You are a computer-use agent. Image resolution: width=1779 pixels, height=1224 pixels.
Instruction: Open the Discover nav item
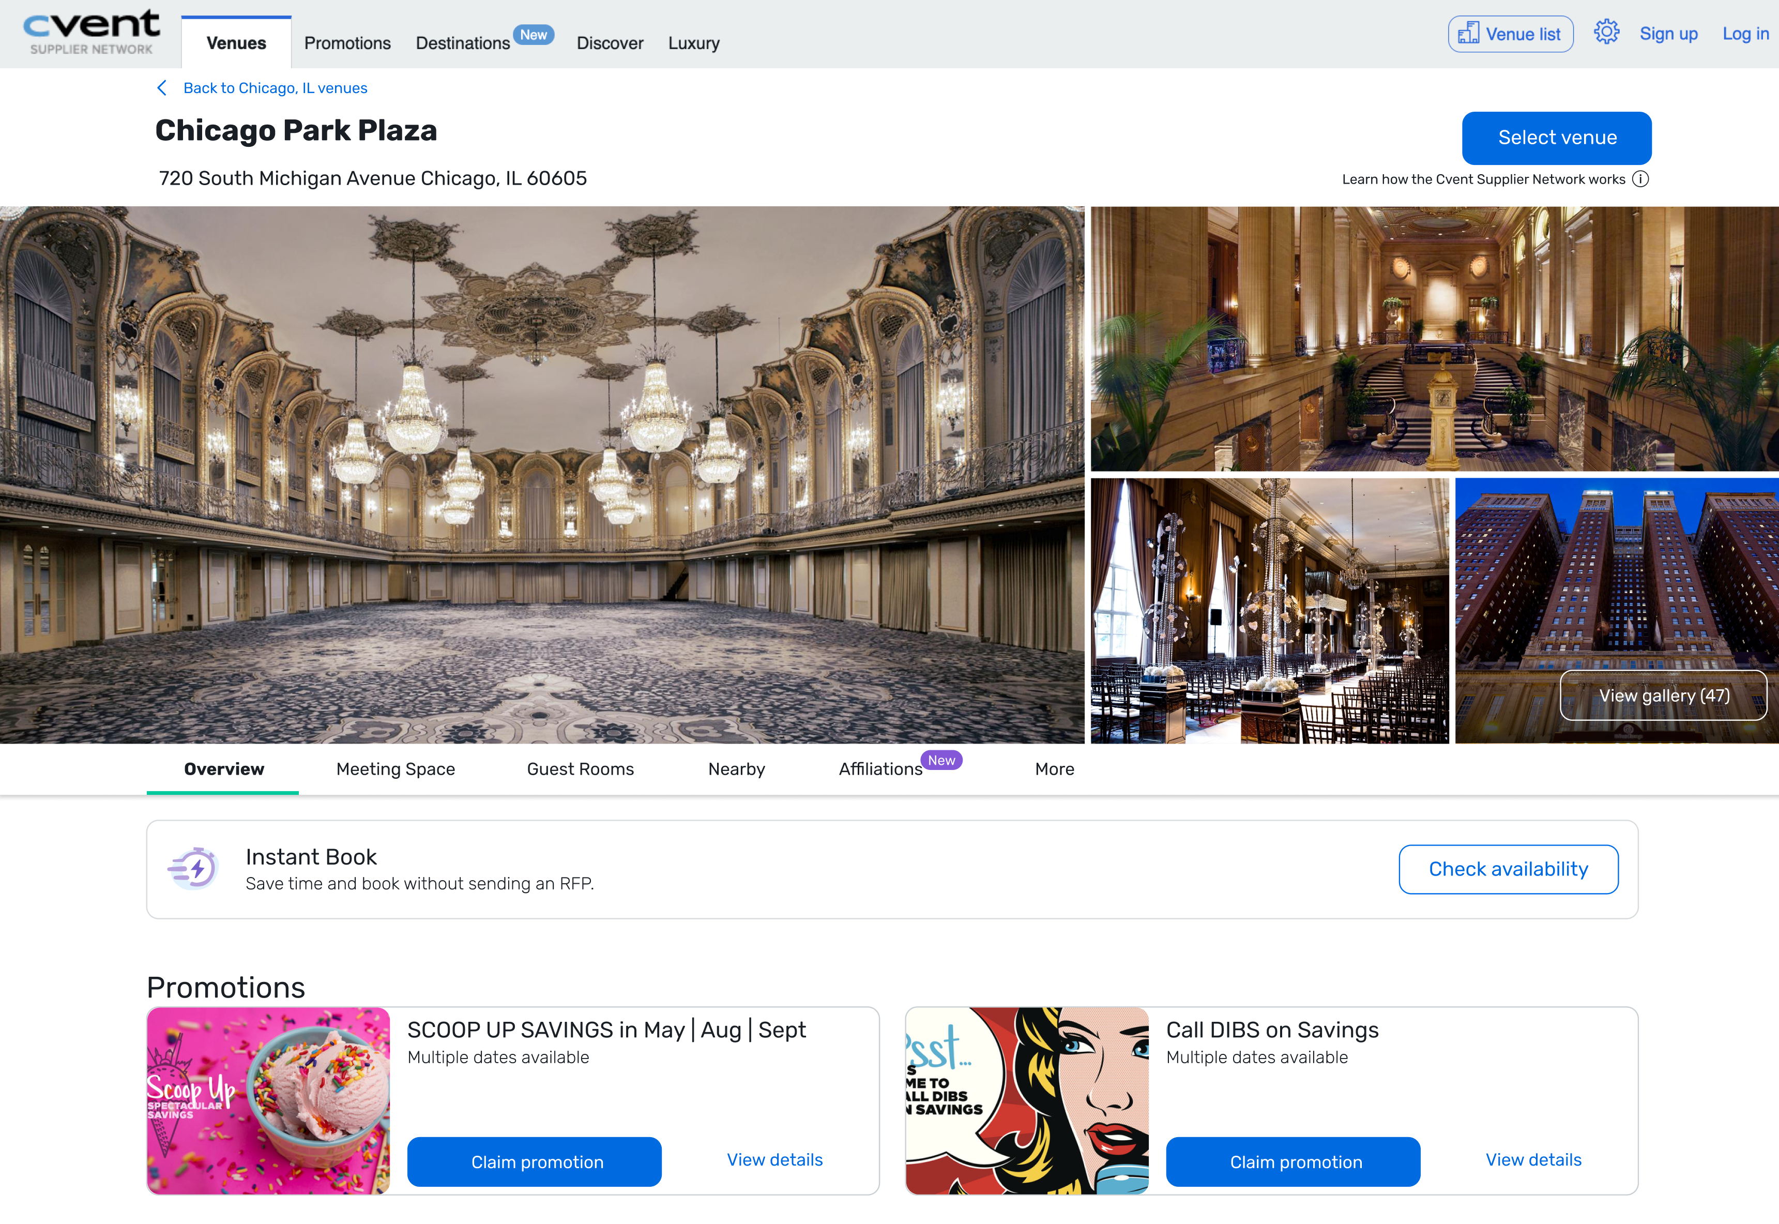click(x=610, y=43)
